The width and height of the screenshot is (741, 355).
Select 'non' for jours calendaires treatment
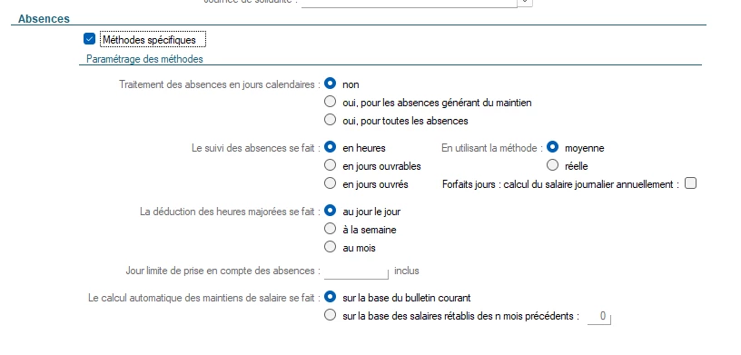coord(330,84)
